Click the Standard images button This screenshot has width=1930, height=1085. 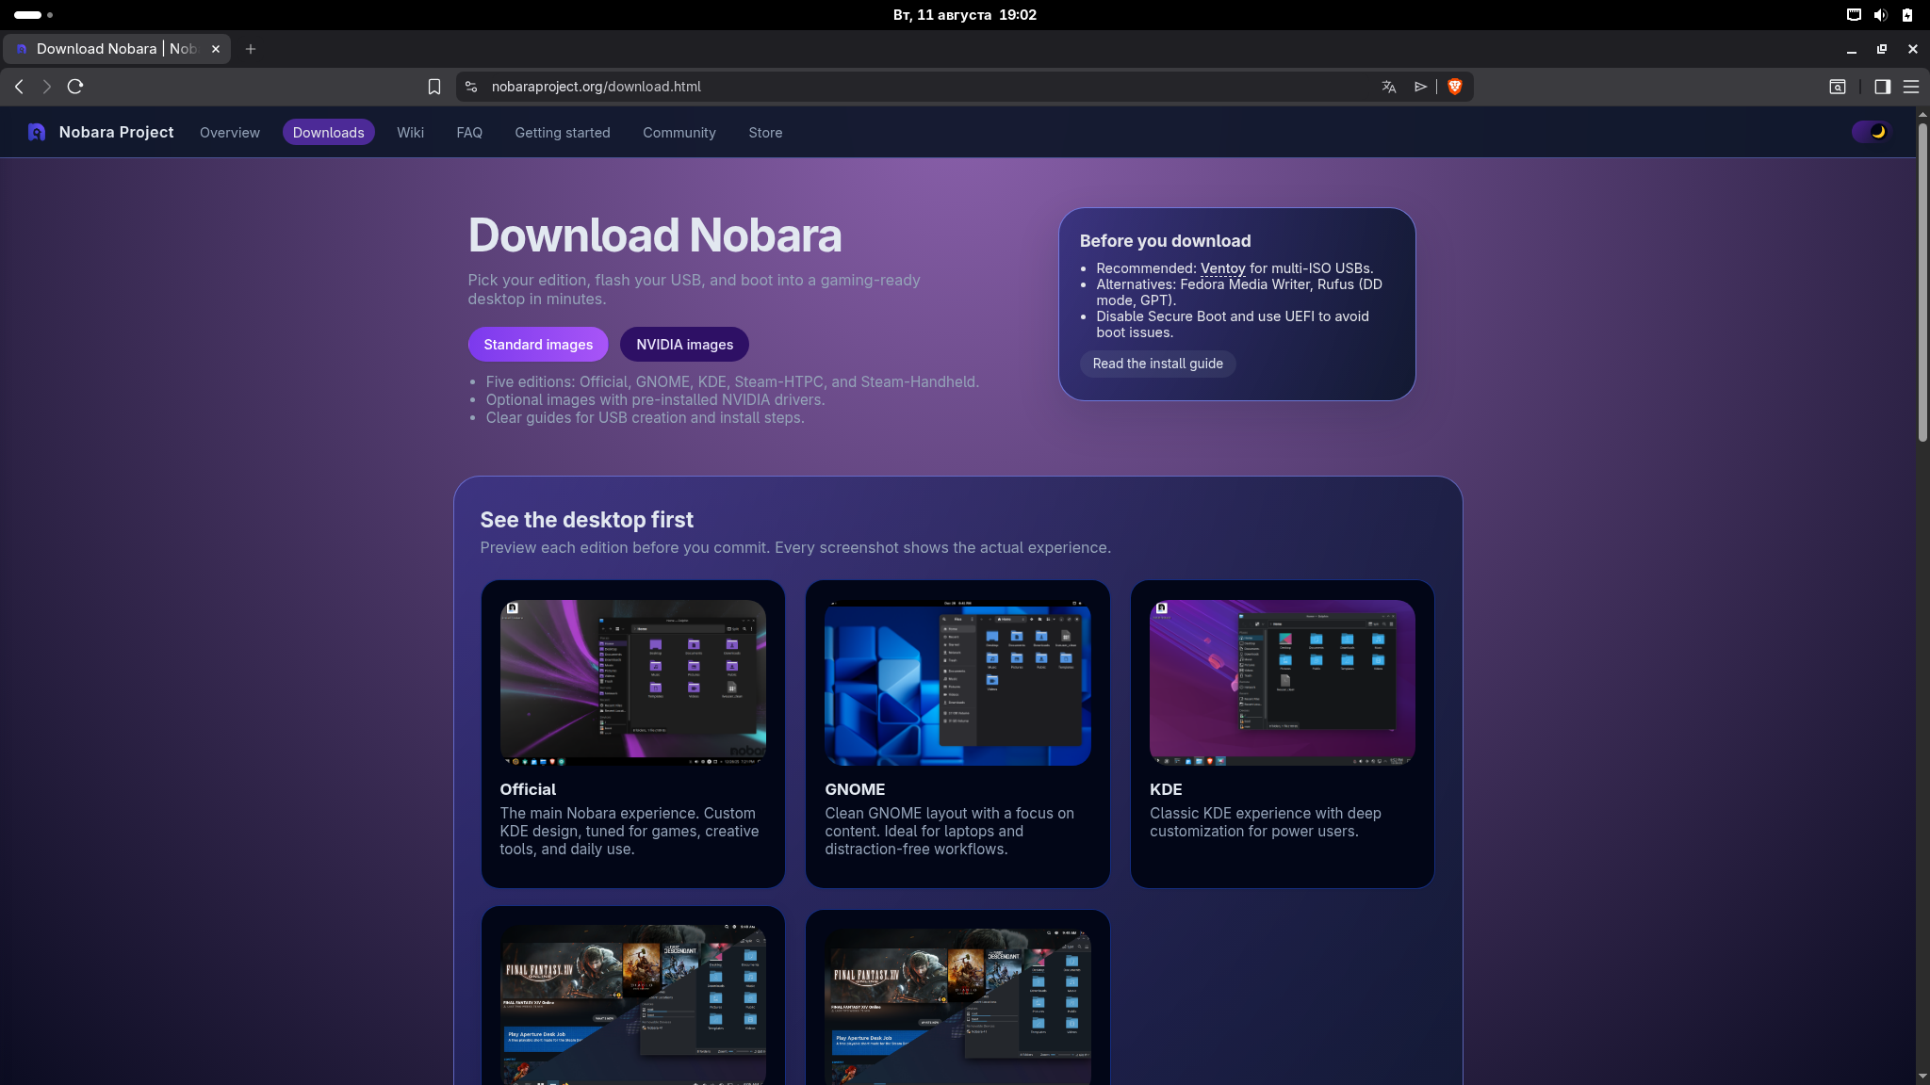pyautogui.click(x=538, y=345)
